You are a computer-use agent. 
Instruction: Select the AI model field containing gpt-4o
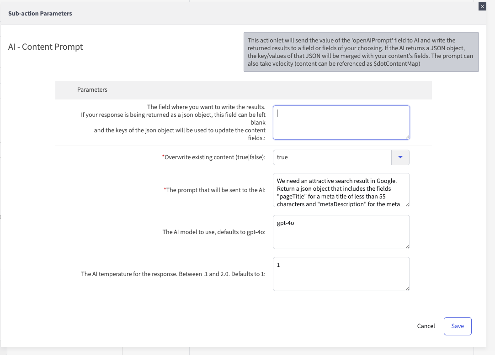coord(341,232)
